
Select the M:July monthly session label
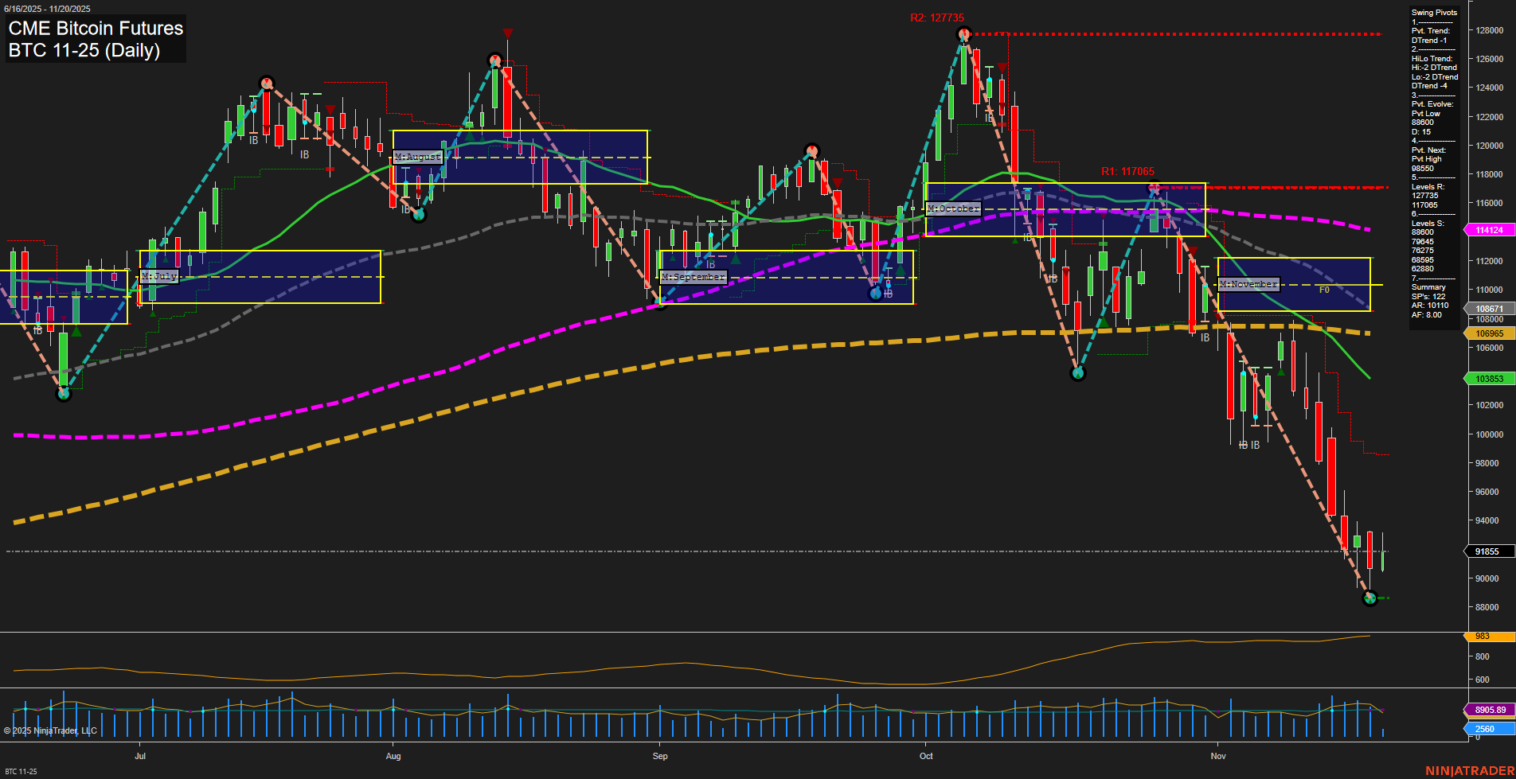coord(158,276)
